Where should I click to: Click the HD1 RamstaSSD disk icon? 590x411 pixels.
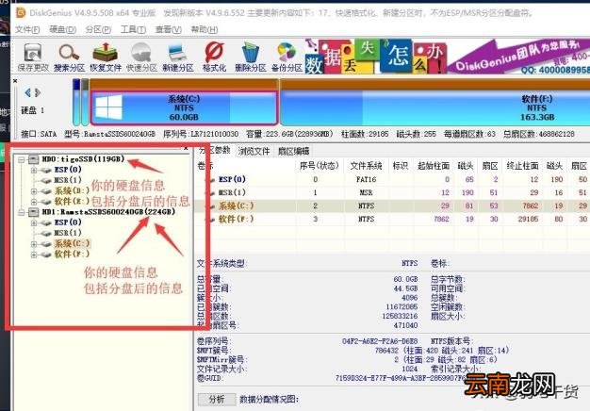[34, 212]
